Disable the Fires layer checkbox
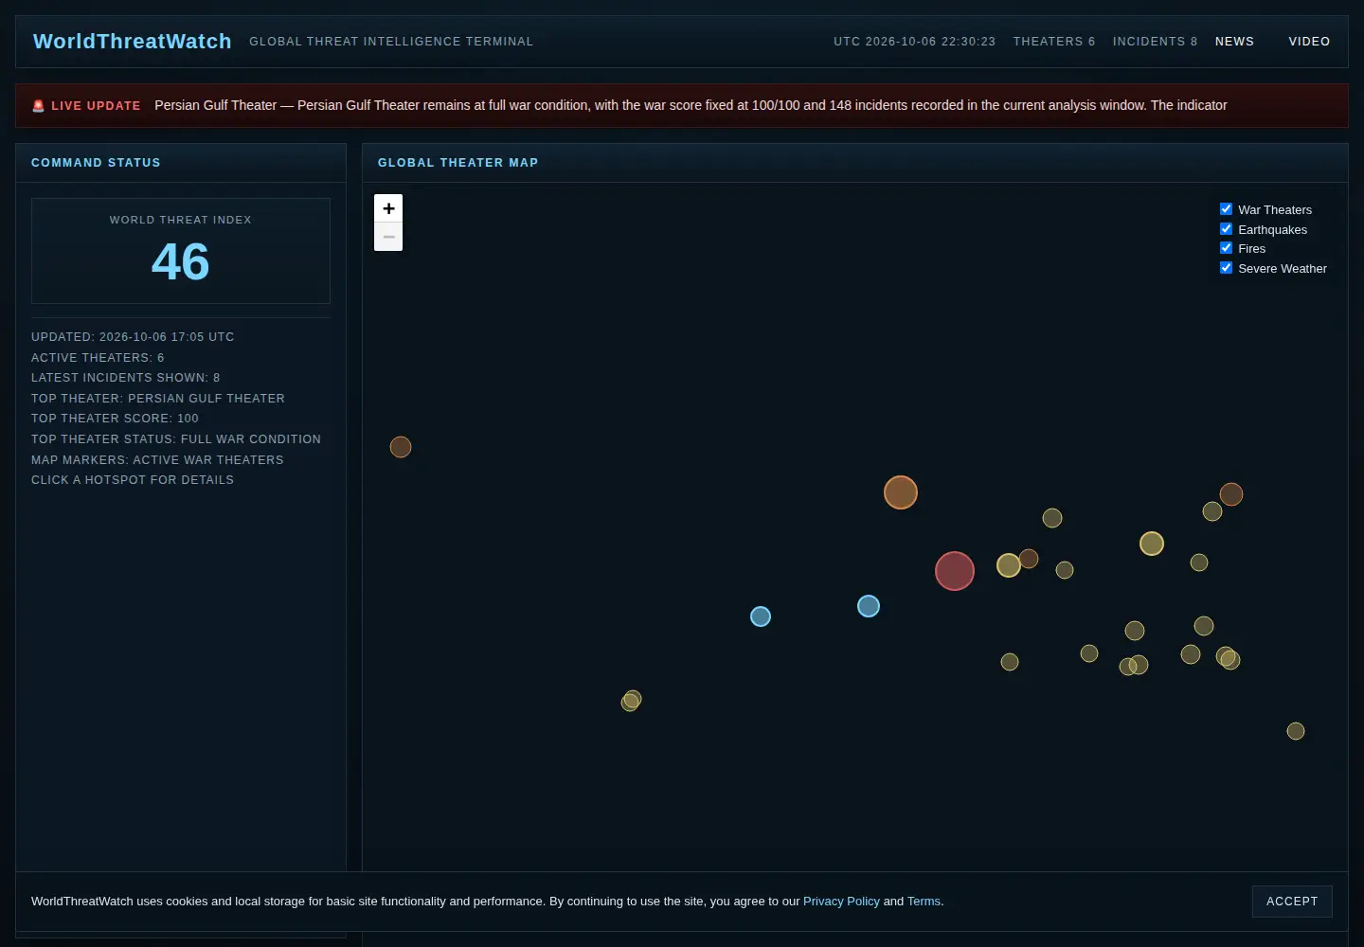The width and height of the screenshot is (1364, 947). [x=1227, y=248]
